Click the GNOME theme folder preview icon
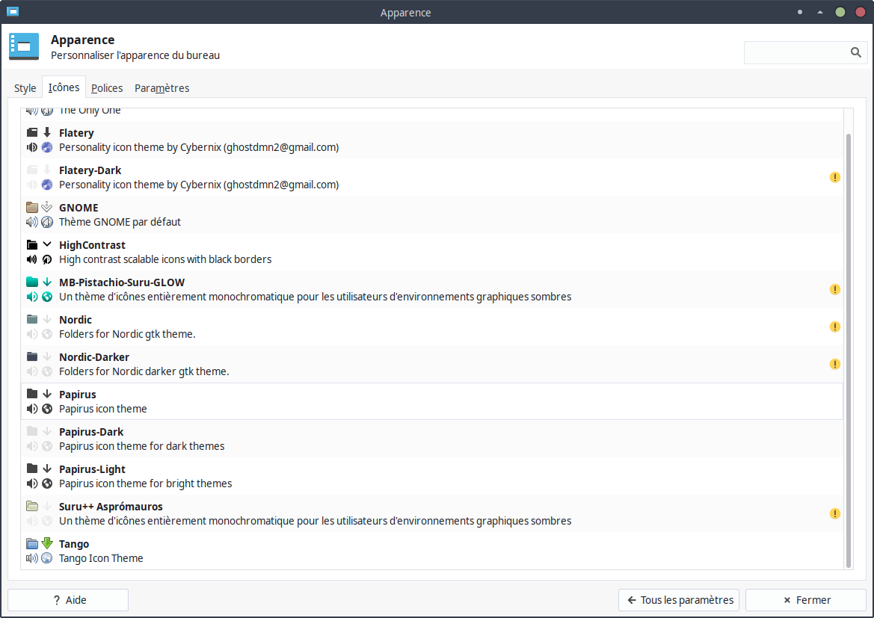The width and height of the screenshot is (874, 618). (32, 208)
